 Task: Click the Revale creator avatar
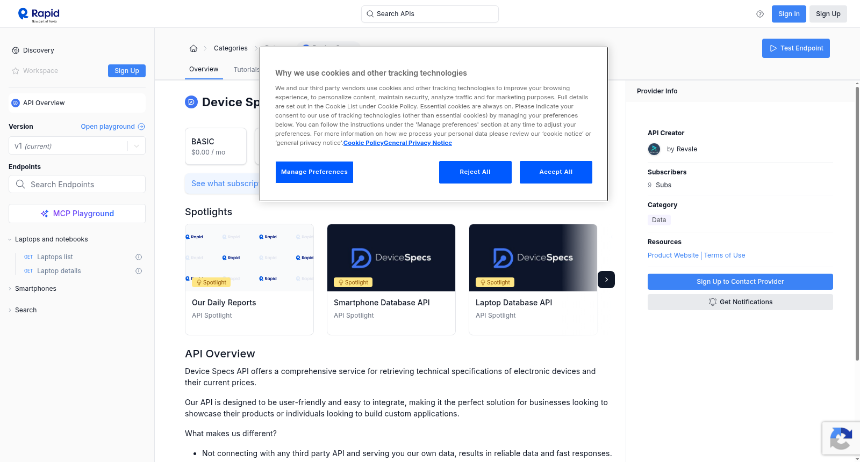coord(654,149)
